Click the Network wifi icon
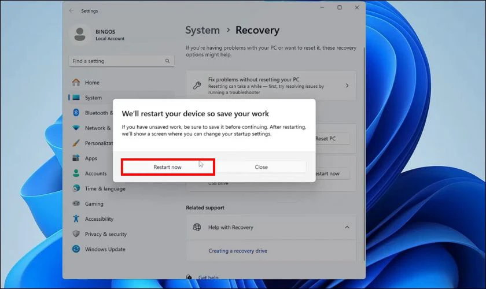The height and width of the screenshot is (289, 486). pos(76,128)
